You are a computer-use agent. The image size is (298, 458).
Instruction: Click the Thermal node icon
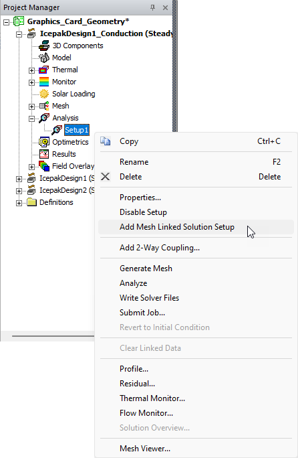pos(44,70)
